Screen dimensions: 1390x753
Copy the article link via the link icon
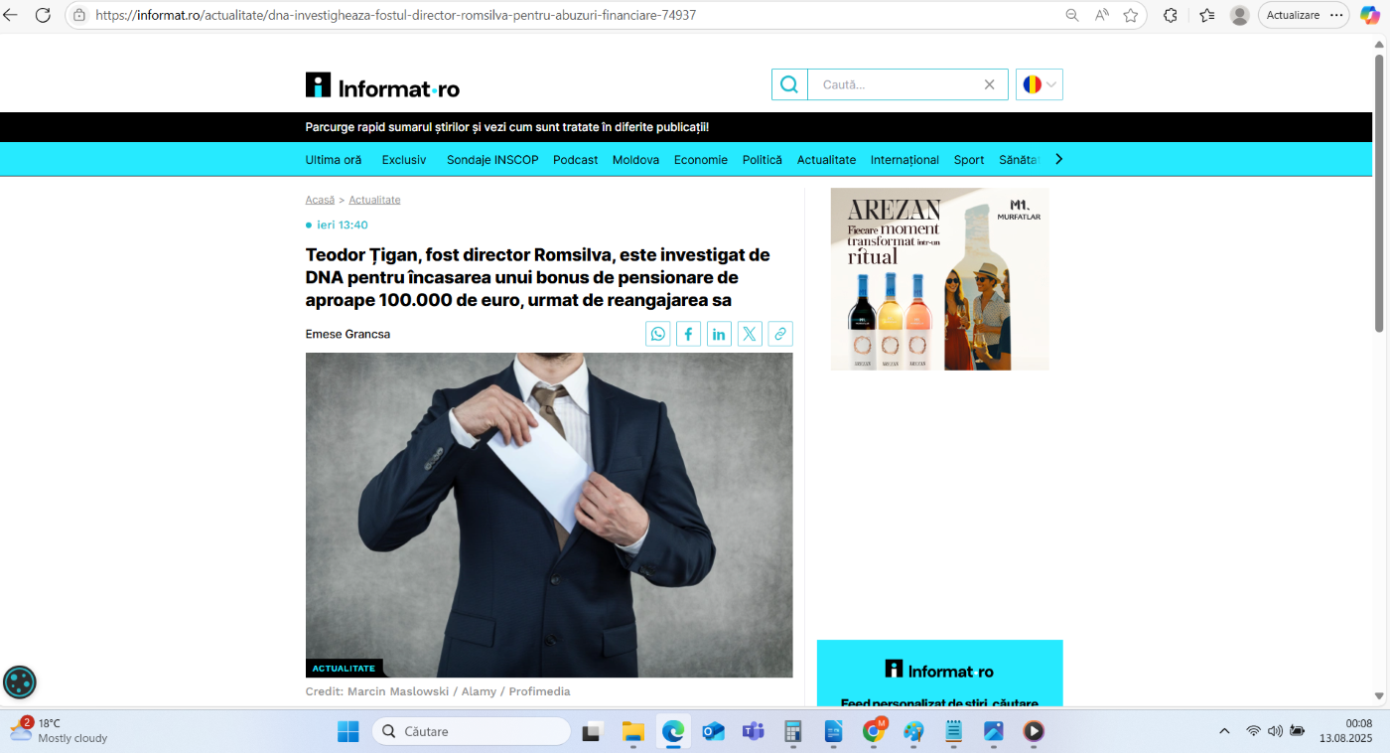pyautogui.click(x=780, y=334)
